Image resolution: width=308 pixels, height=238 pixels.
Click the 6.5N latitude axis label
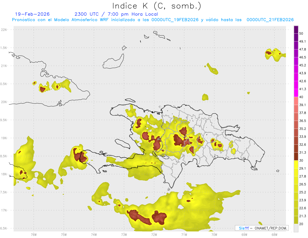4,228
